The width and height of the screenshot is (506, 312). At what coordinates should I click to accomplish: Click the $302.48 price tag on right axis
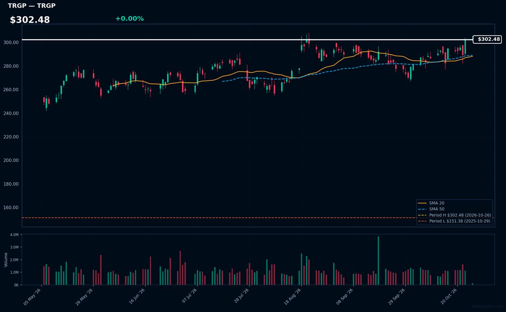click(x=487, y=40)
